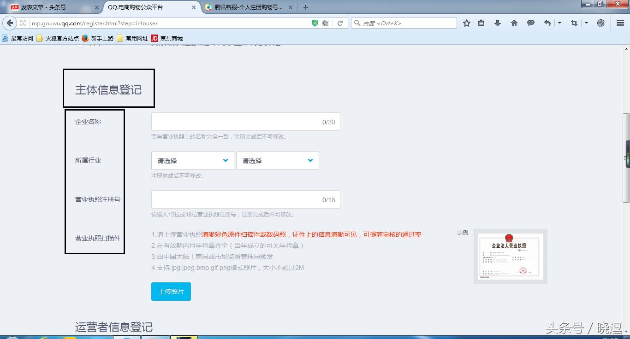Click the 上传照片 upload button
This screenshot has height=339, width=630.
click(171, 291)
